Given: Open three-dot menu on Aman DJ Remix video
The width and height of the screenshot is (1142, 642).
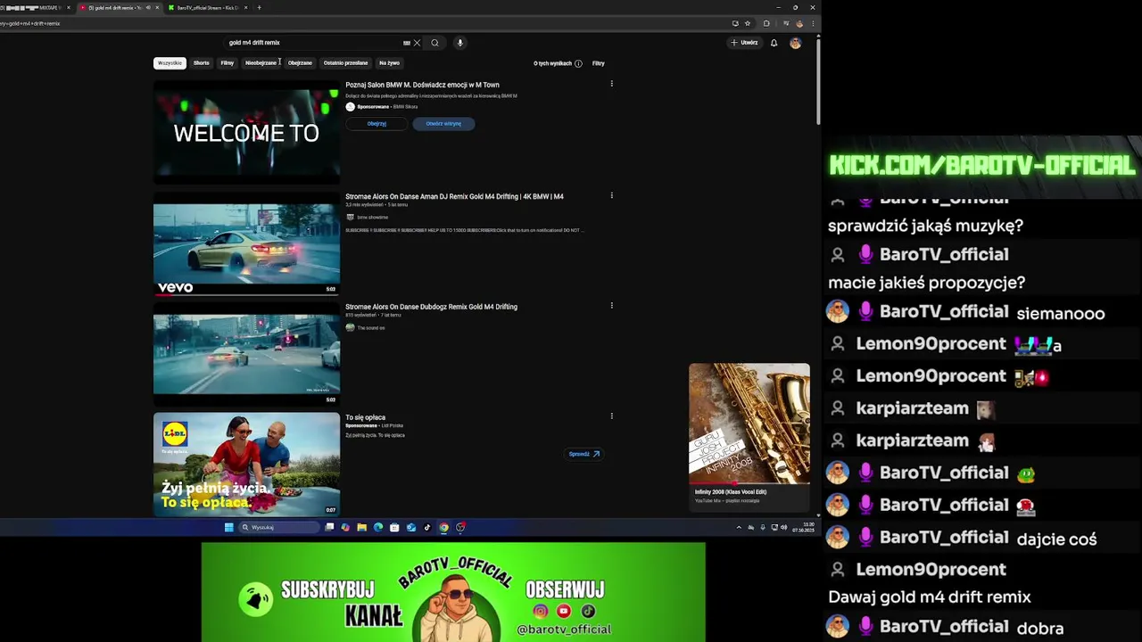Looking at the screenshot, I should pos(611,195).
